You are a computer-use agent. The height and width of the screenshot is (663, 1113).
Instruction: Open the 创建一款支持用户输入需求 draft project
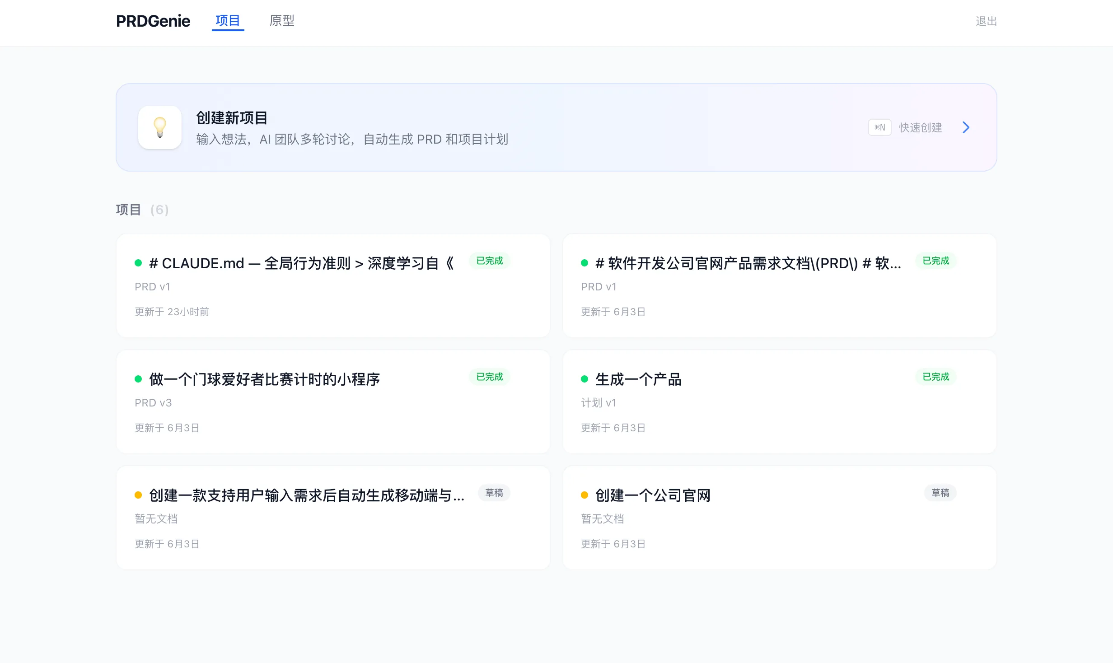(x=333, y=518)
